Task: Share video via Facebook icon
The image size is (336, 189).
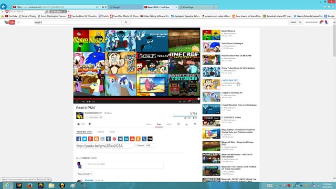Action: point(79,139)
